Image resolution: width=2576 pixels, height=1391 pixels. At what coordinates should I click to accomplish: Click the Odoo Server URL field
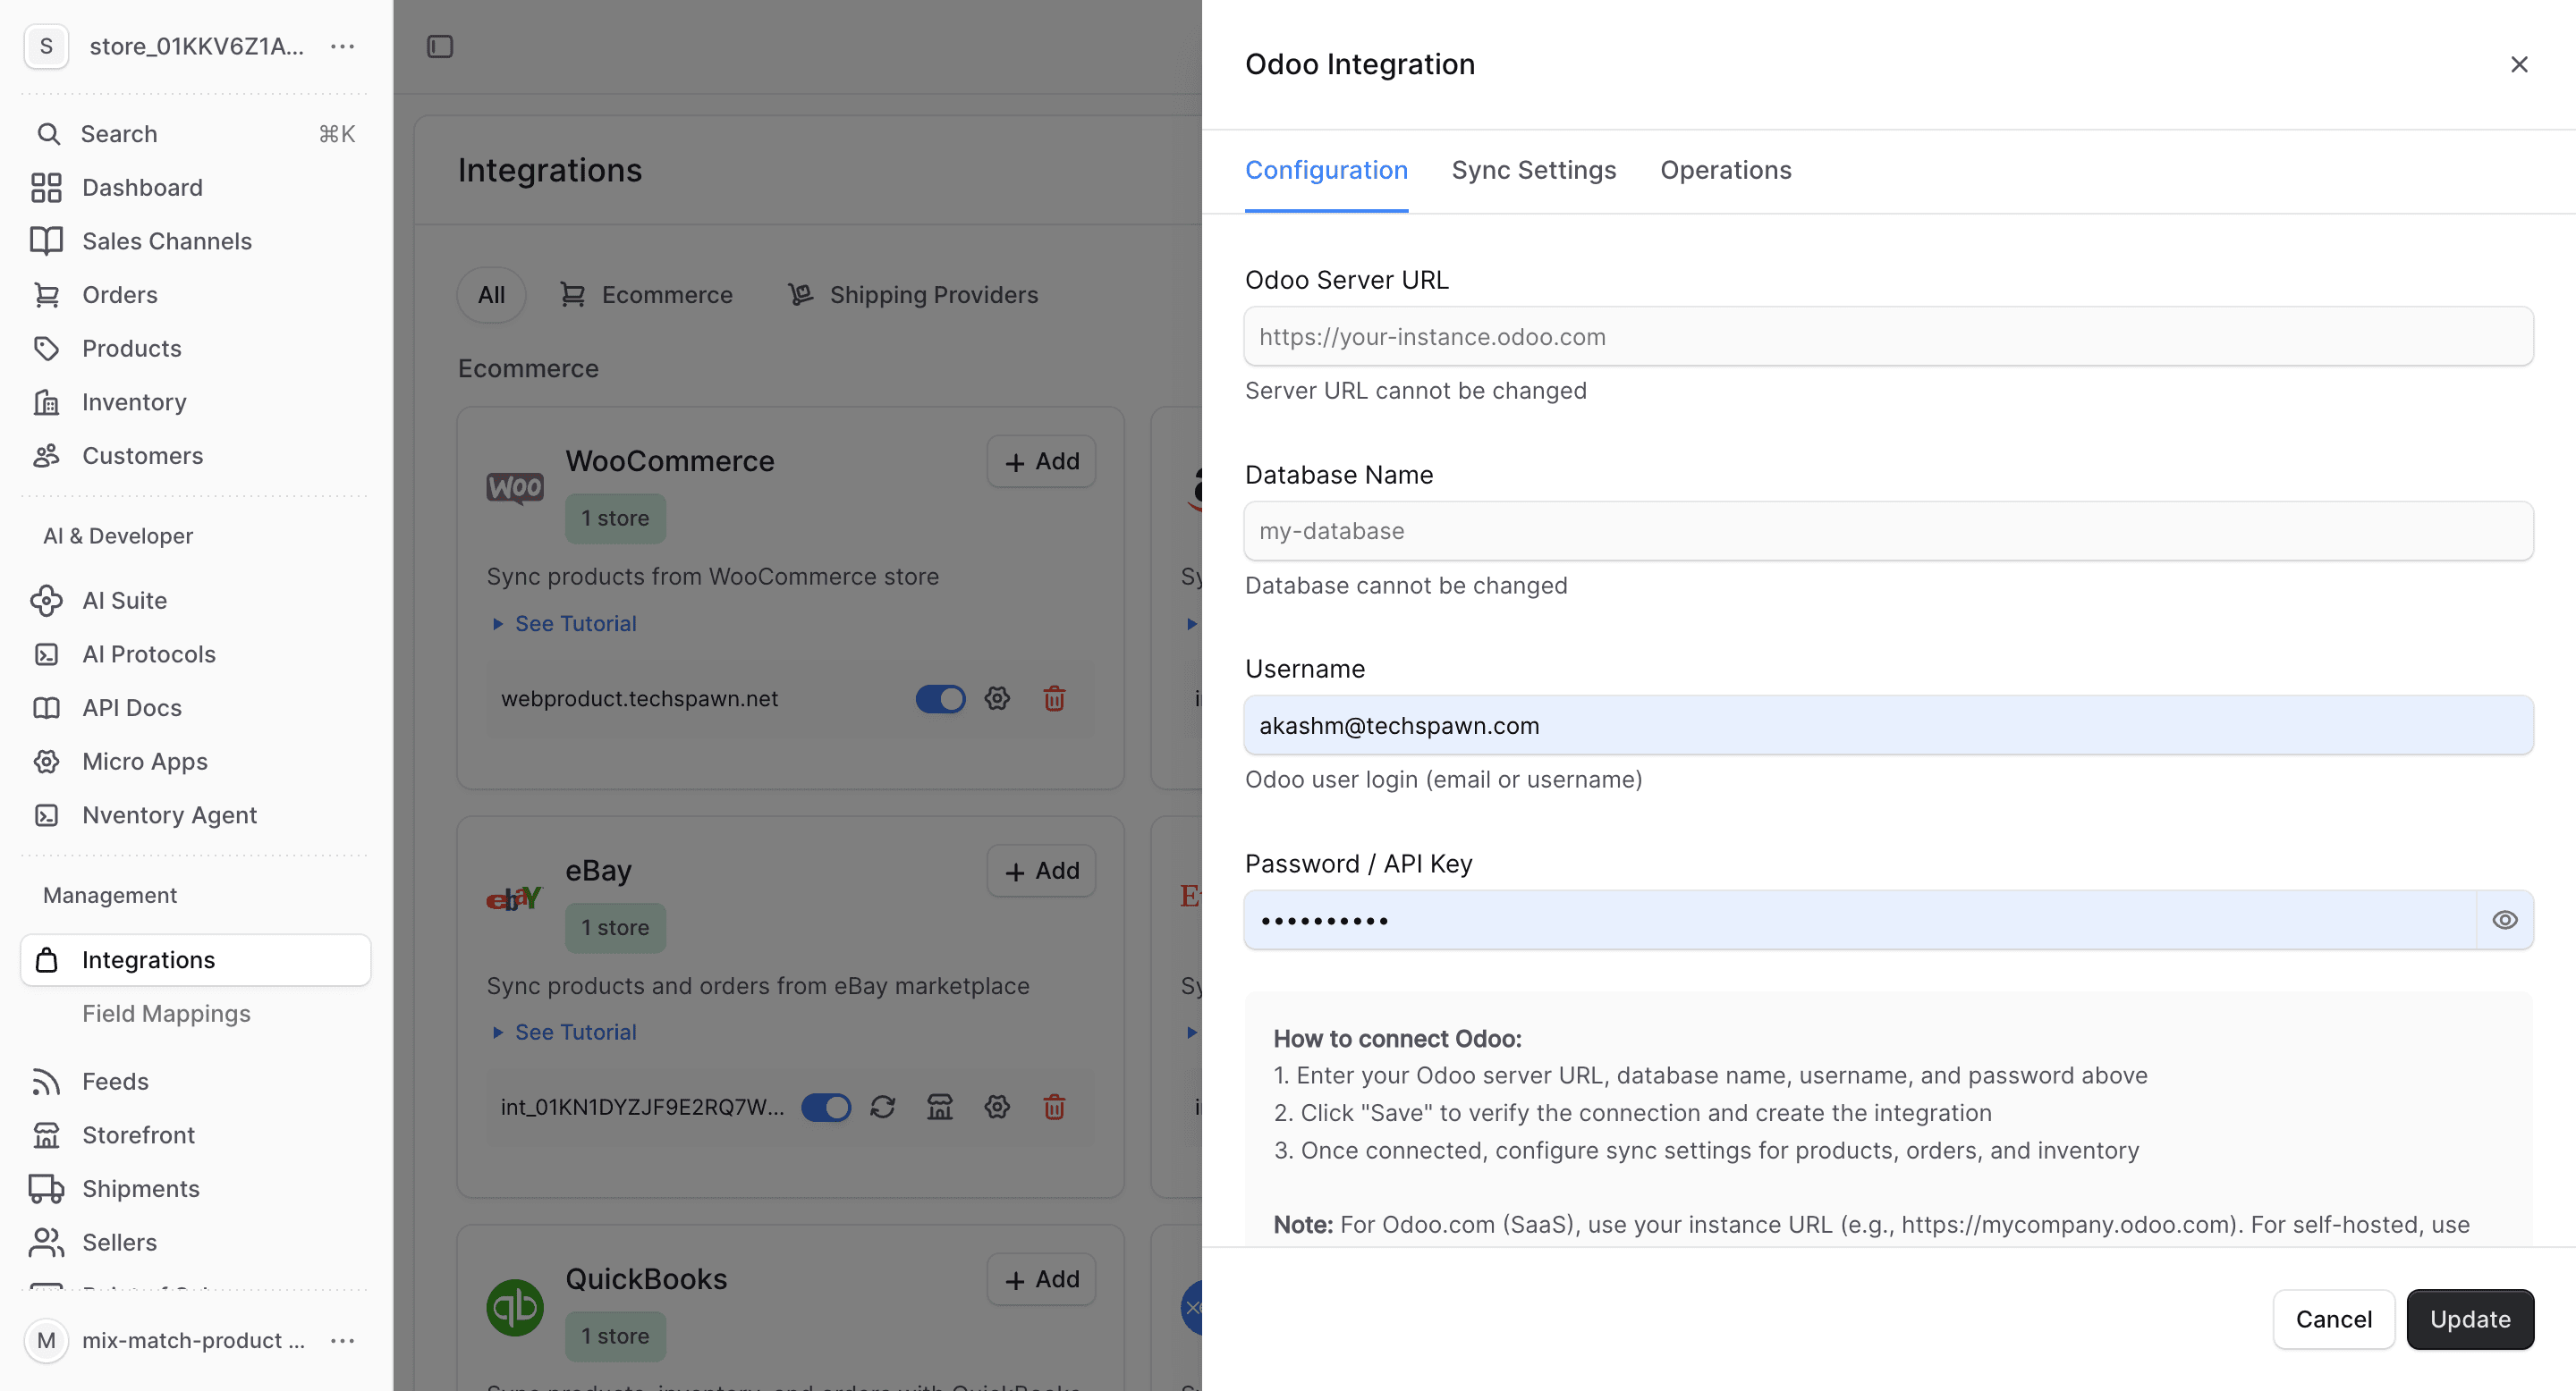[x=1888, y=337]
